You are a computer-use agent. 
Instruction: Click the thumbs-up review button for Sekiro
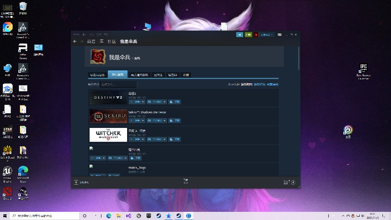[174, 121]
